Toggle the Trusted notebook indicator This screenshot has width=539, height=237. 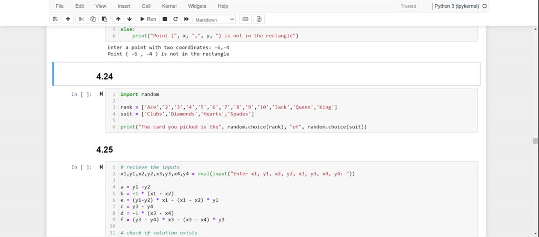click(x=408, y=6)
